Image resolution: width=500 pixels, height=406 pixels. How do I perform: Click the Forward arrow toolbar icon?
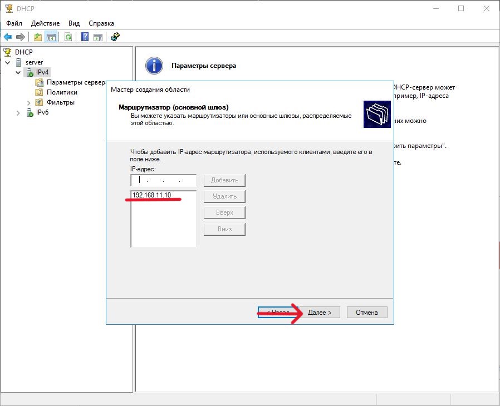21,37
